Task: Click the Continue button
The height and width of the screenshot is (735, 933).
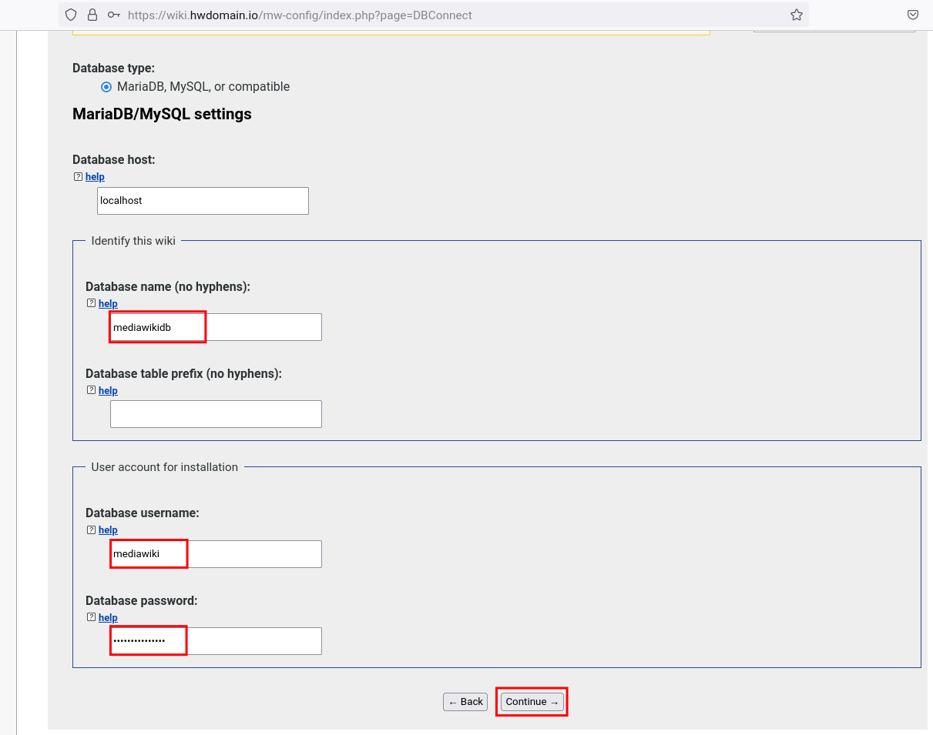Action: [x=532, y=702]
